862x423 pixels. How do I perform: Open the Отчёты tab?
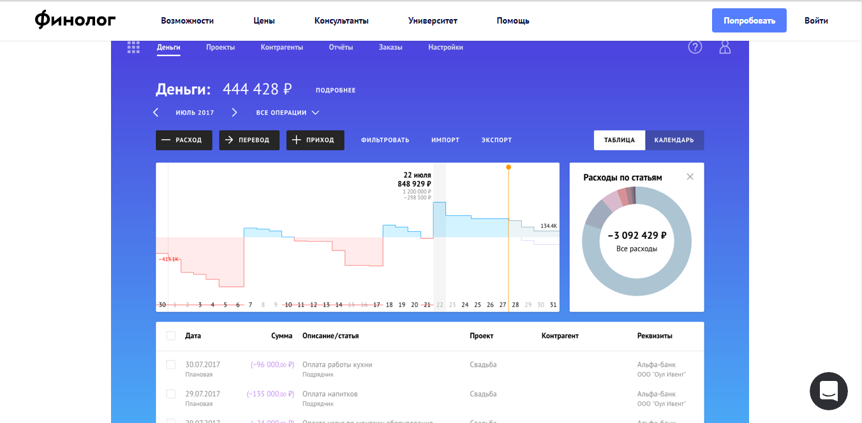[341, 48]
